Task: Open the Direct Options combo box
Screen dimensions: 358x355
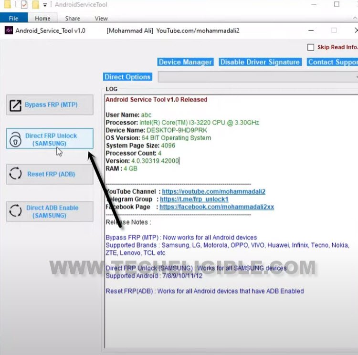Action: pyautogui.click(x=258, y=77)
